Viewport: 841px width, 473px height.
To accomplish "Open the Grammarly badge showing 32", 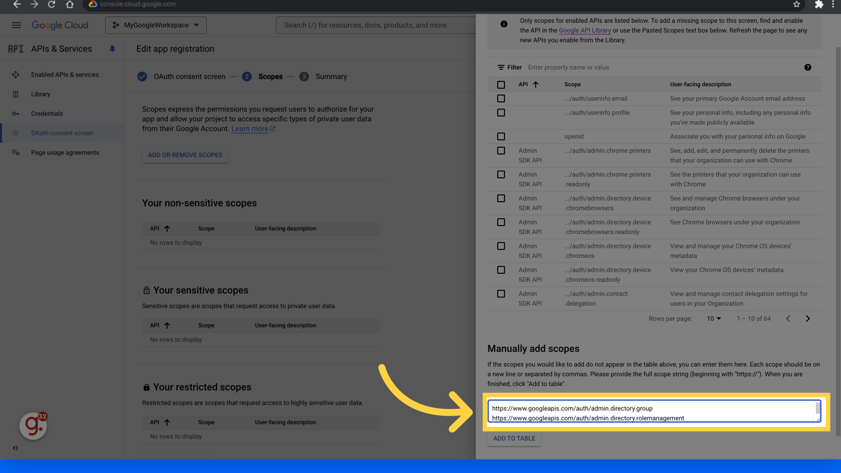I will tap(33, 426).
